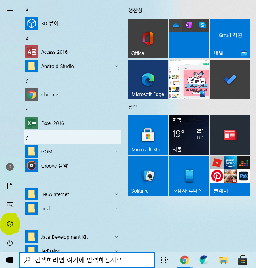Expand INCAInternet folder chevron
Screen dimensions: 256x268
coord(116,194)
